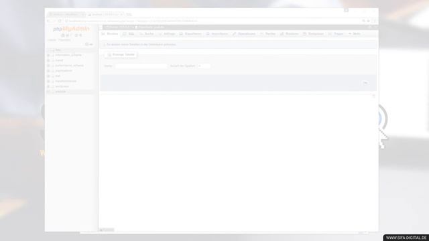The height and width of the screenshot is (241, 429).
Task: Click the Anzahl der Spalten field
Action: tap(204, 66)
